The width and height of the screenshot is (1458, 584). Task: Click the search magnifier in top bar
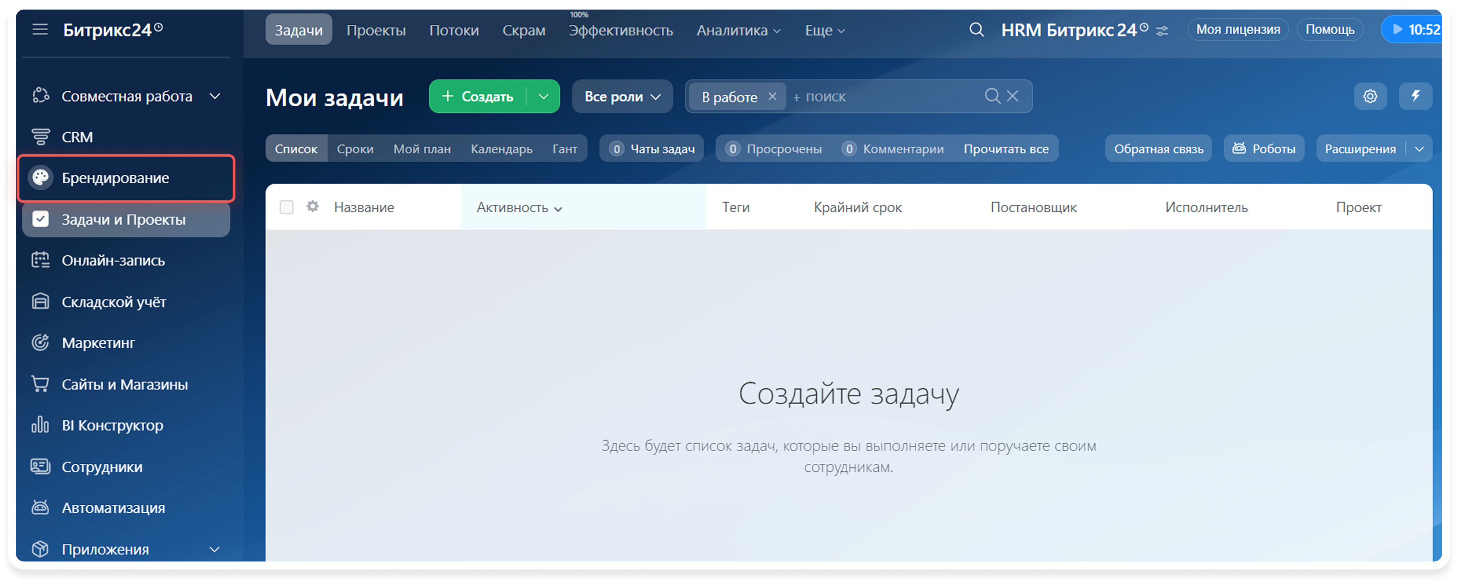[976, 29]
